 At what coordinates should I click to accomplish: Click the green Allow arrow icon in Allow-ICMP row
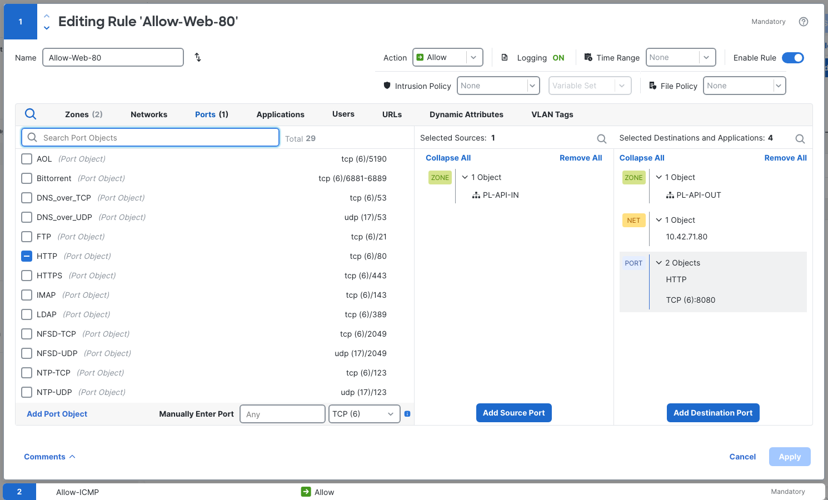[306, 492]
